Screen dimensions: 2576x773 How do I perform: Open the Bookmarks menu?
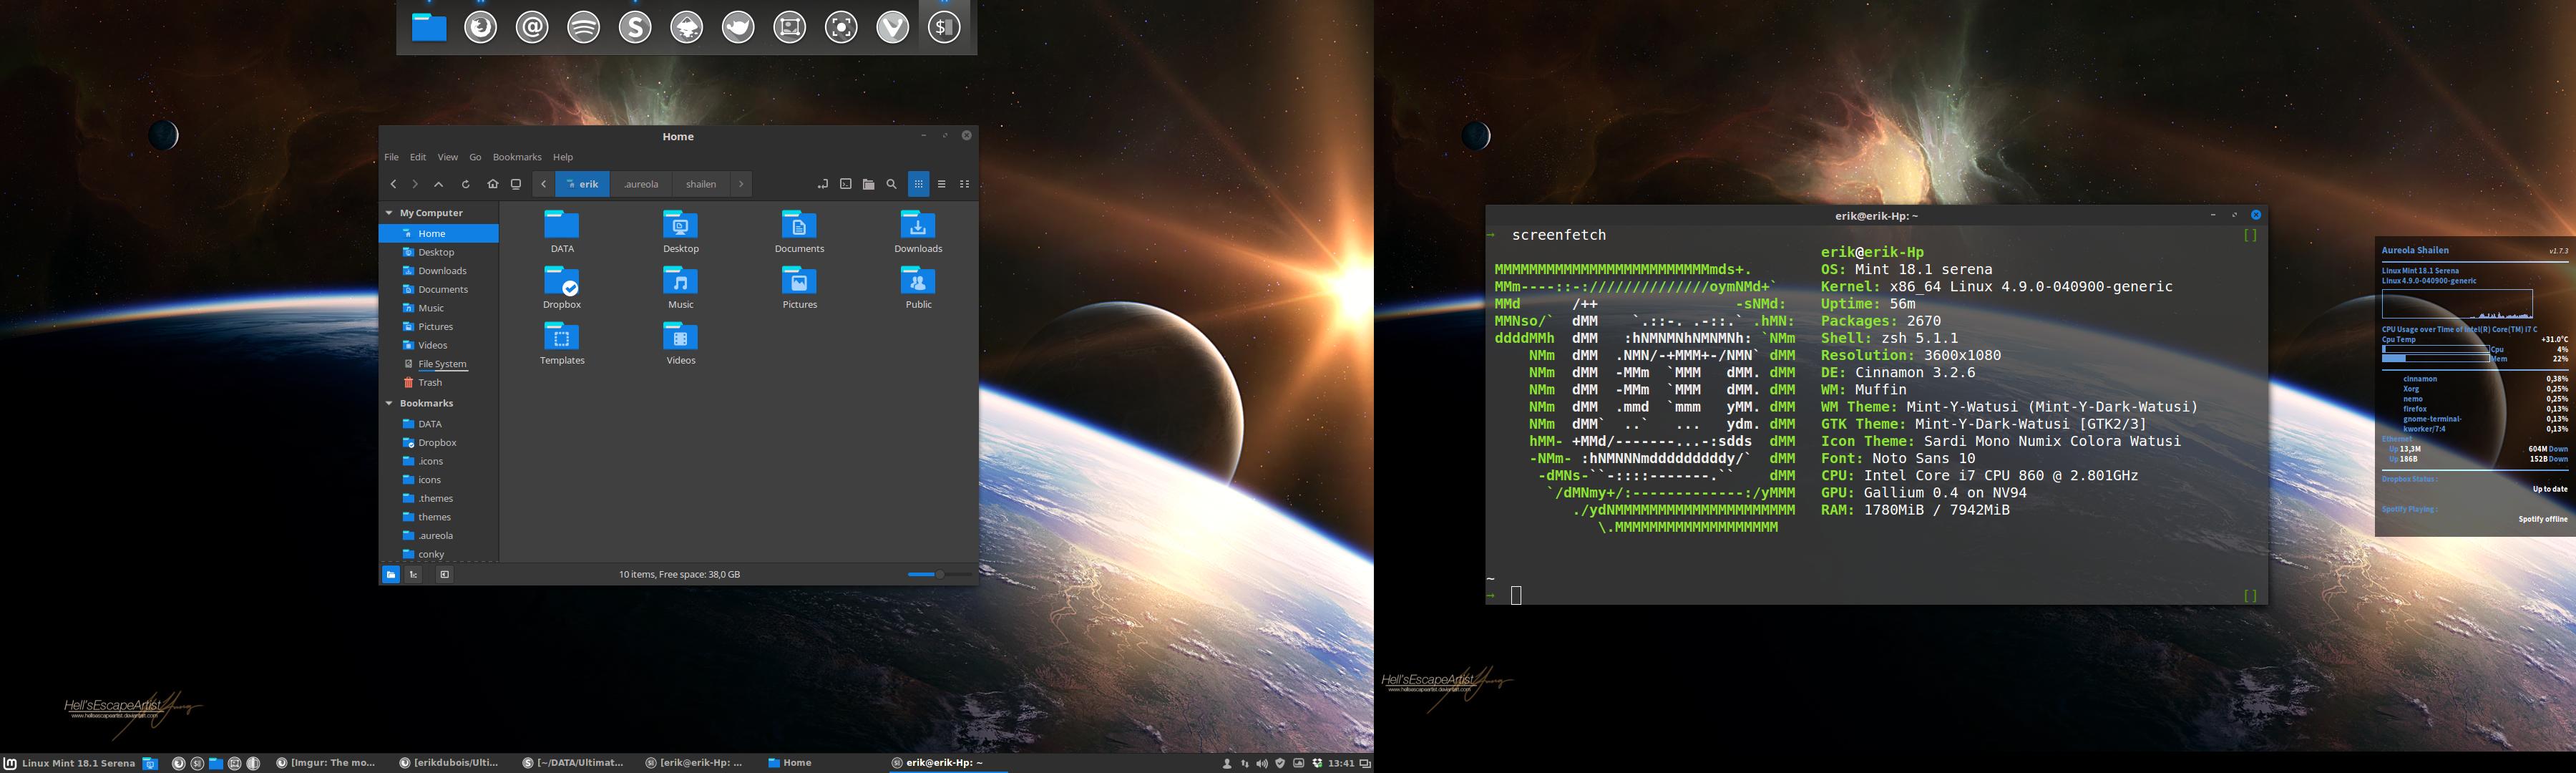coord(516,157)
